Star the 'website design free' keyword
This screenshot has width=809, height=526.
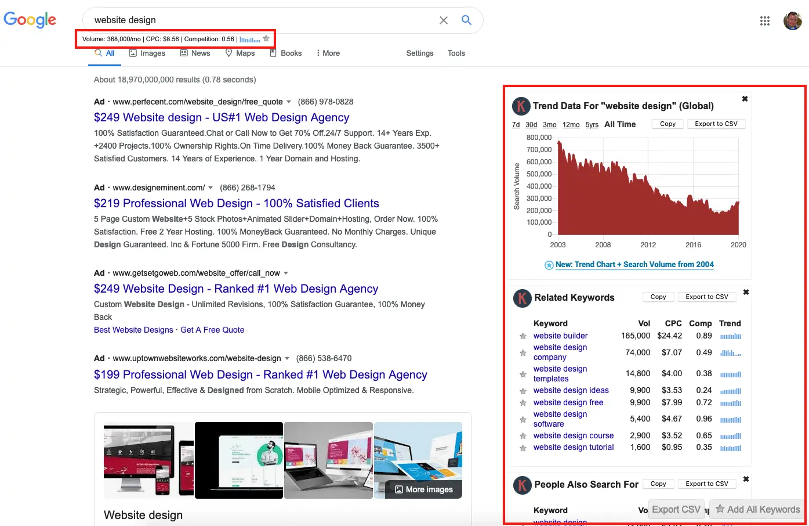click(523, 403)
